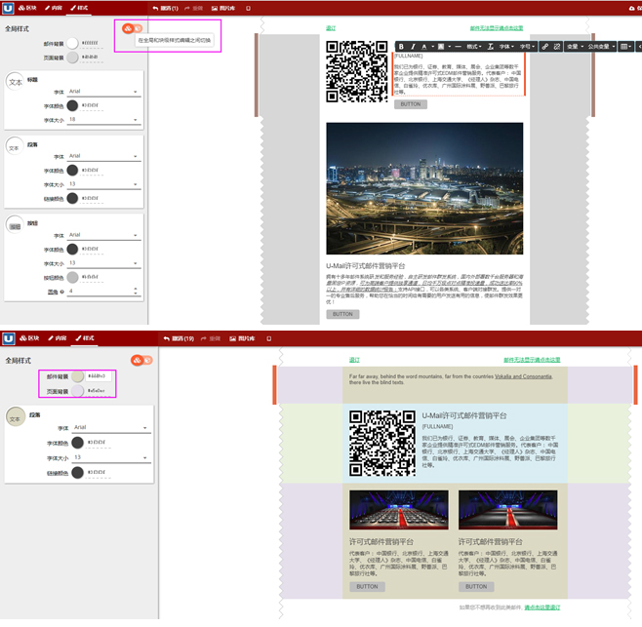Click the 圆角 radius stepper arrows

136,291
